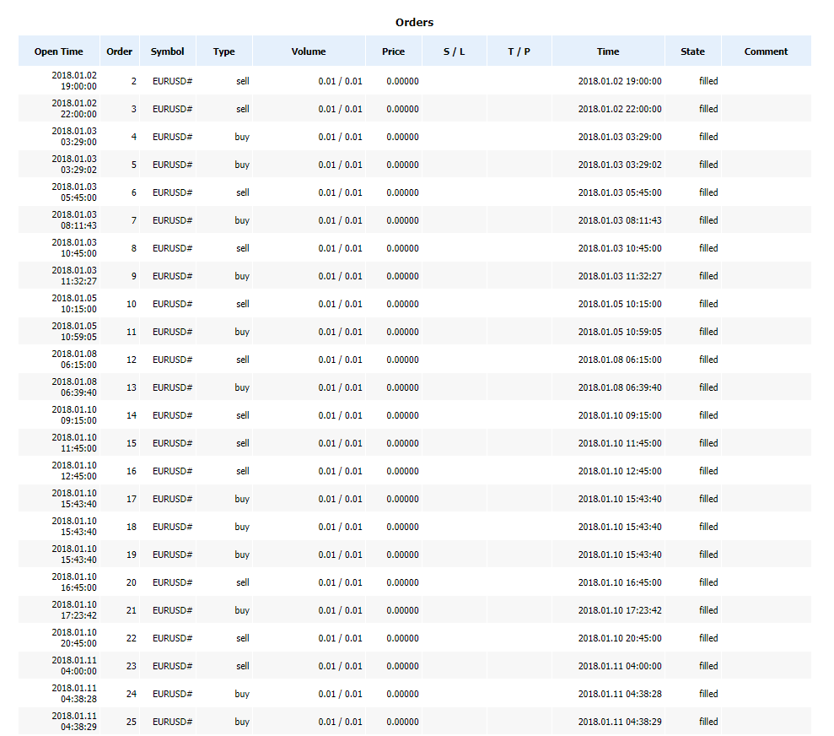Viewport: 834px width, 736px height.
Task: Select time 2018.01.03 03:29:02 in Time column
Action: [x=620, y=165]
